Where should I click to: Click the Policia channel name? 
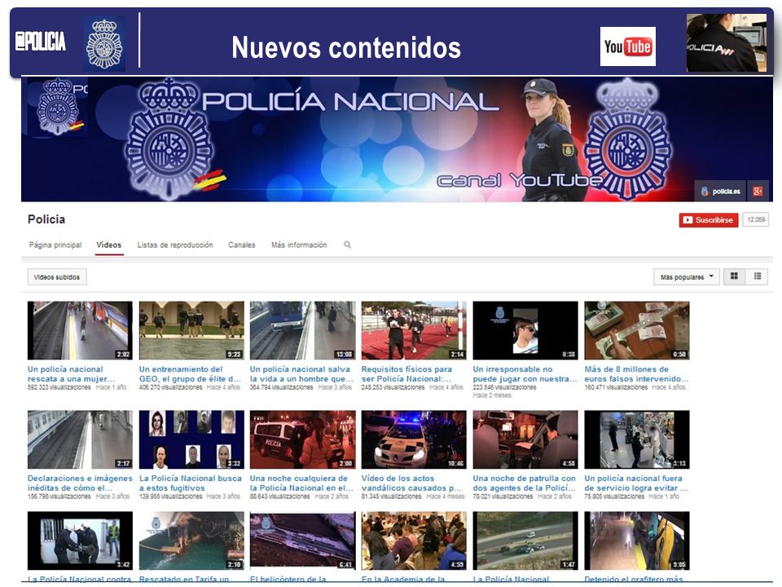coord(46,219)
